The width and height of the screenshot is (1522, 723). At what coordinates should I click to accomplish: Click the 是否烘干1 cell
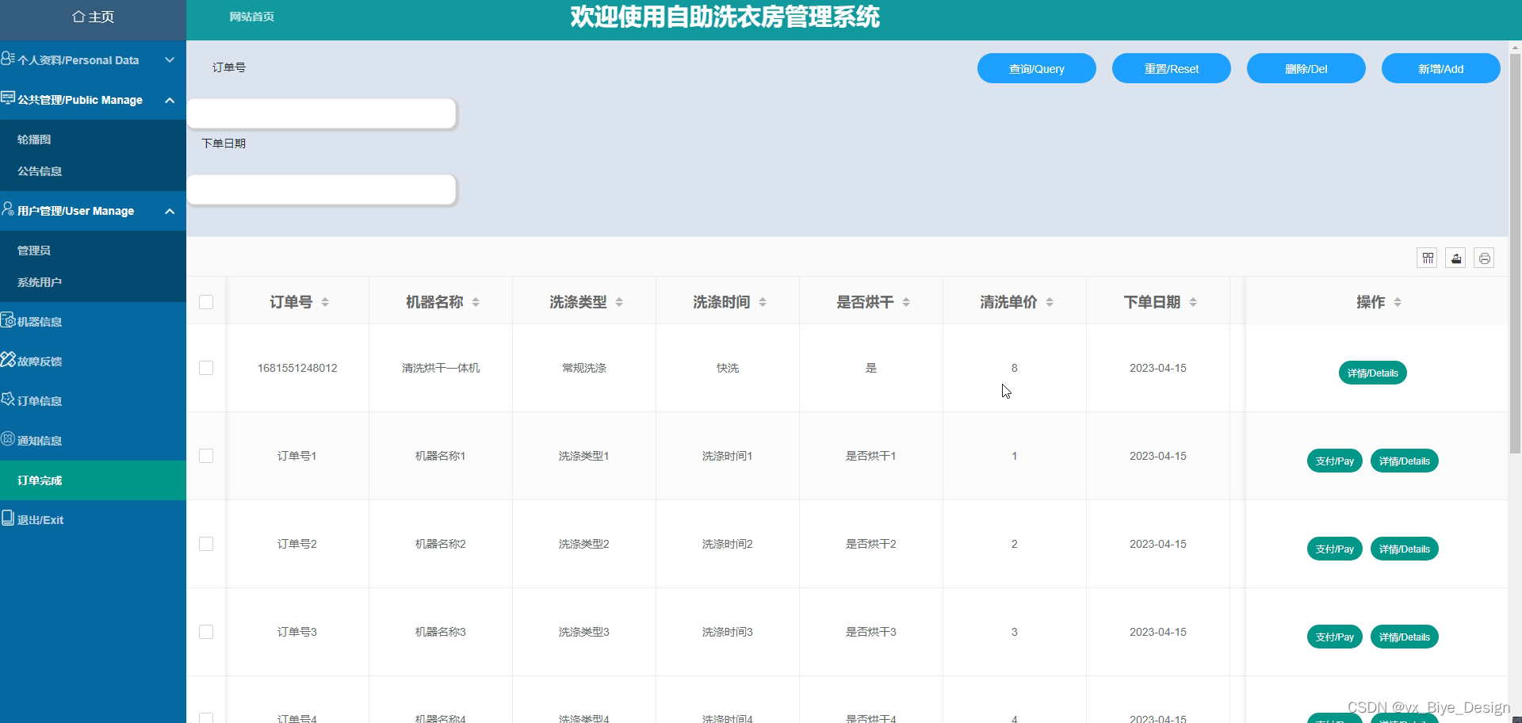(x=871, y=456)
